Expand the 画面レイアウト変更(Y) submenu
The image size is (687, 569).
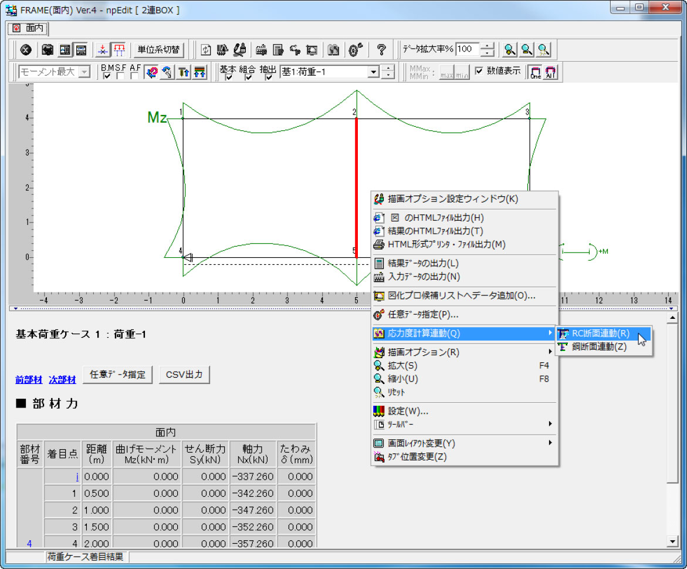465,443
